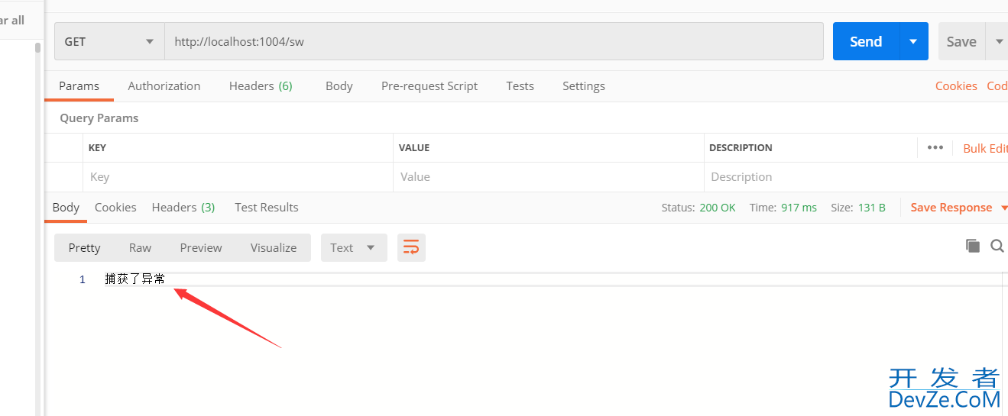
Task: Select the Pre-request Script tab
Action: [429, 85]
